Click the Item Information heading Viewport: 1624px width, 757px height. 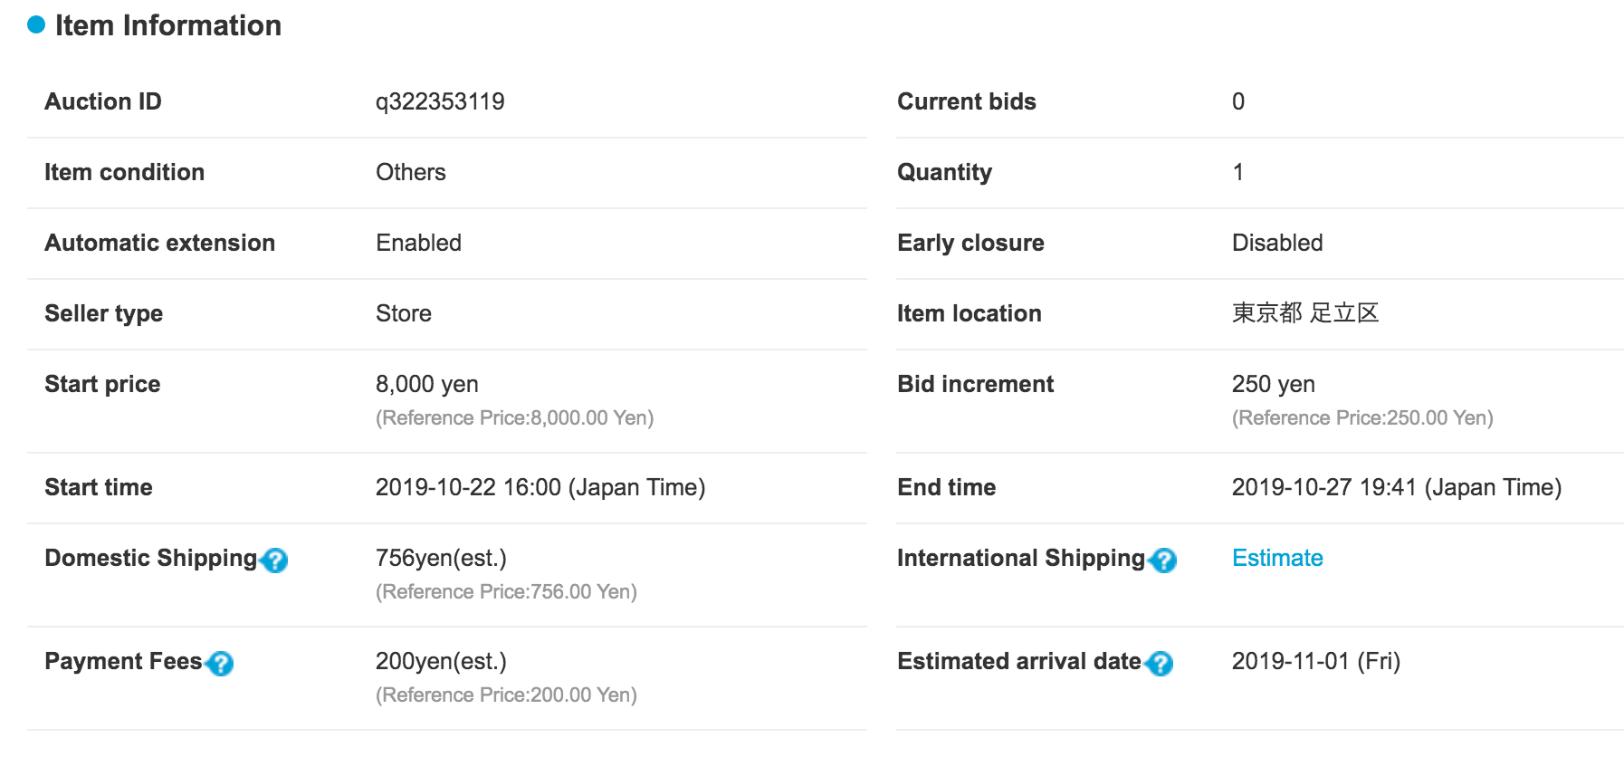click(x=168, y=25)
